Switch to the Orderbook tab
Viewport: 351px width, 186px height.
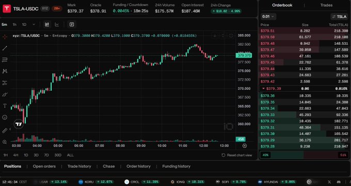(x=282, y=5)
